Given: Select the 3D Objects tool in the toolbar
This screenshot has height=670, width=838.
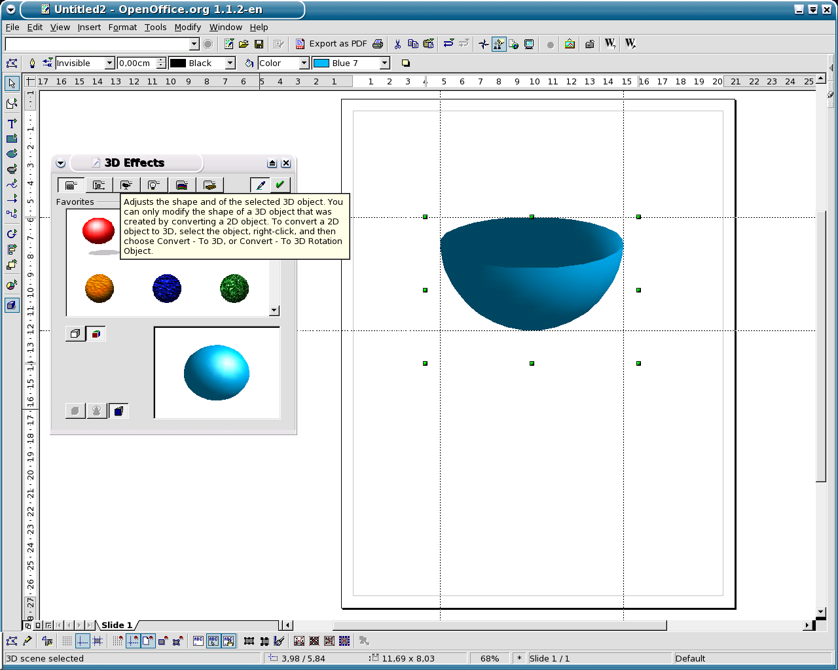Looking at the screenshot, I should coord(12,168).
